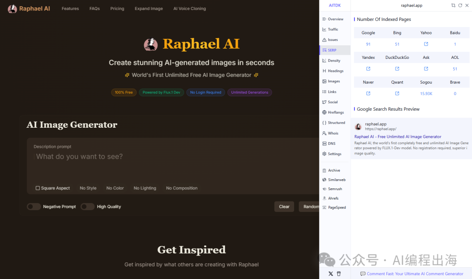
Task: Turn on the High Quality toggle
Action: [x=87, y=207]
